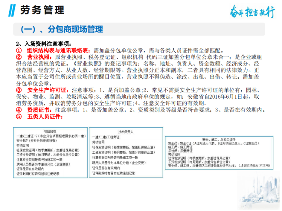The image size is (282, 211).
Task: Click 一建/二建/工程师证 in 技术负责人 box
Action: (x=106, y=137)
